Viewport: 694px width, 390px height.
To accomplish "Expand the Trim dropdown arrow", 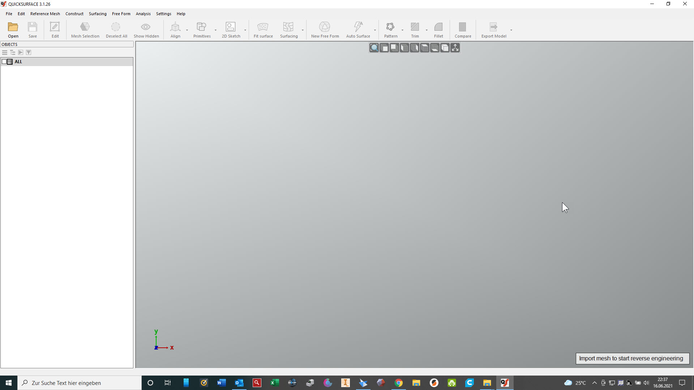I will (x=427, y=30).
